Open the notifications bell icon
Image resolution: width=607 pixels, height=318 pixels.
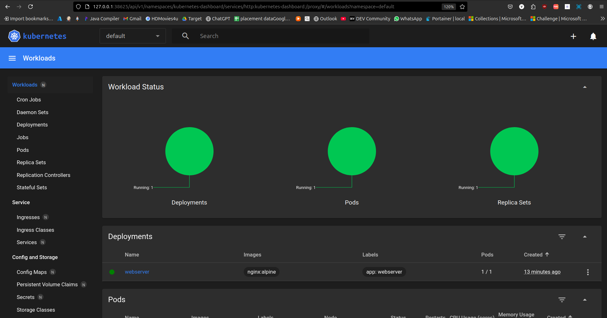(593, 36)
